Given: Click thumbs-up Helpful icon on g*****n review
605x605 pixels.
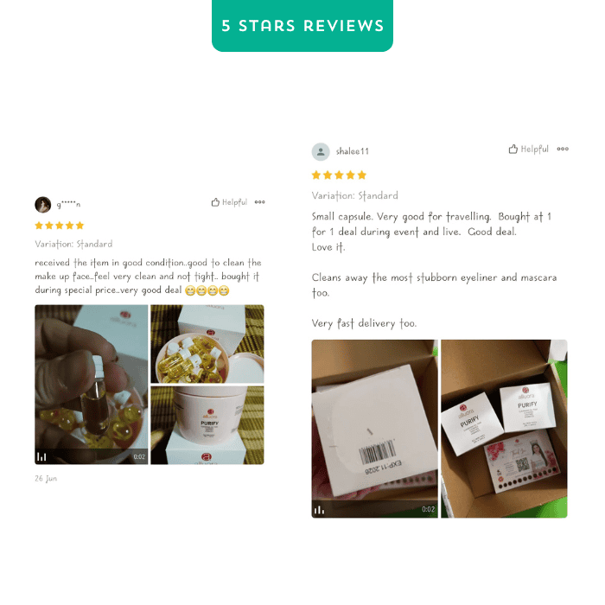Looking at the screenshot, I should point(215,202).
